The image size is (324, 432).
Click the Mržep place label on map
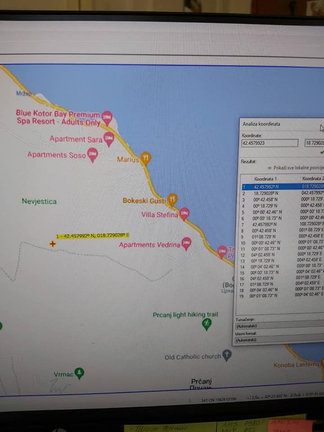click(24, 94)
